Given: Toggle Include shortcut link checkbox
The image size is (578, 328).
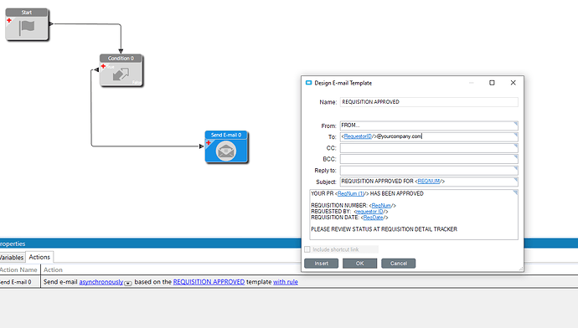Looking at the screenshot, I should [307, 249].
